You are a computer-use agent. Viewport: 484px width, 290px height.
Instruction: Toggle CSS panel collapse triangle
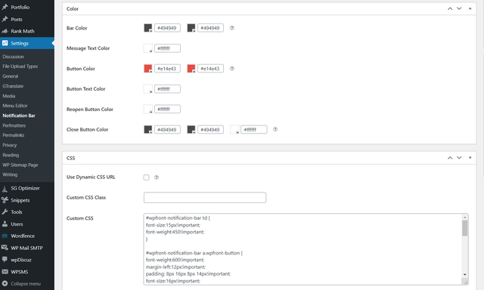pyautogui.click(x=470, y=158)
